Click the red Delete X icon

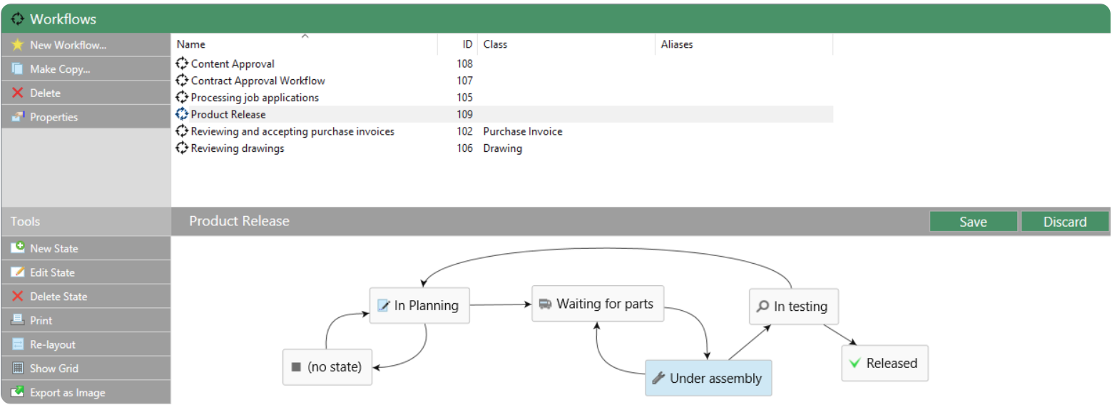pyautogui.click(x=18, y=93)
